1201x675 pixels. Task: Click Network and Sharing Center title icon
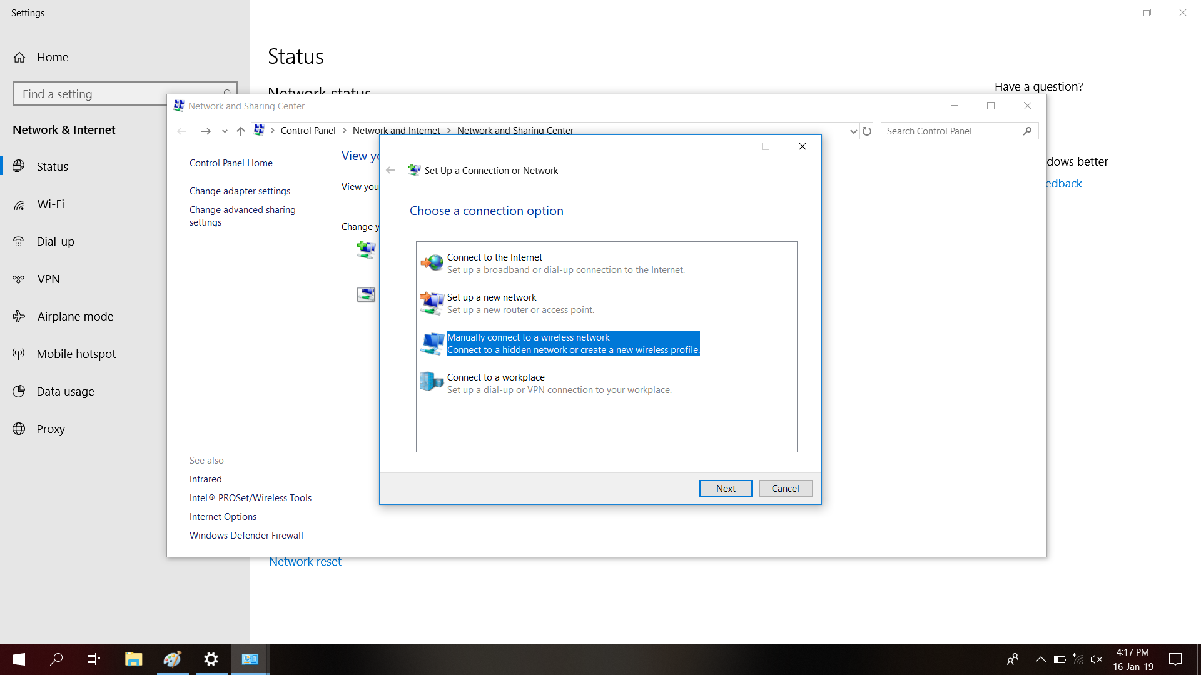click(179, 106)
